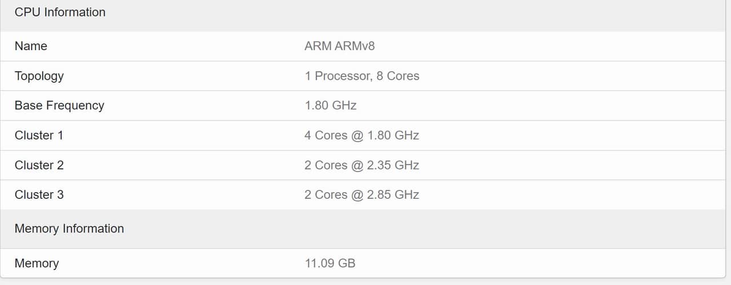This screenshot has height=285, width=731.
Task: Select the 2.35 GHz frequency text
Action: (394, 165)
